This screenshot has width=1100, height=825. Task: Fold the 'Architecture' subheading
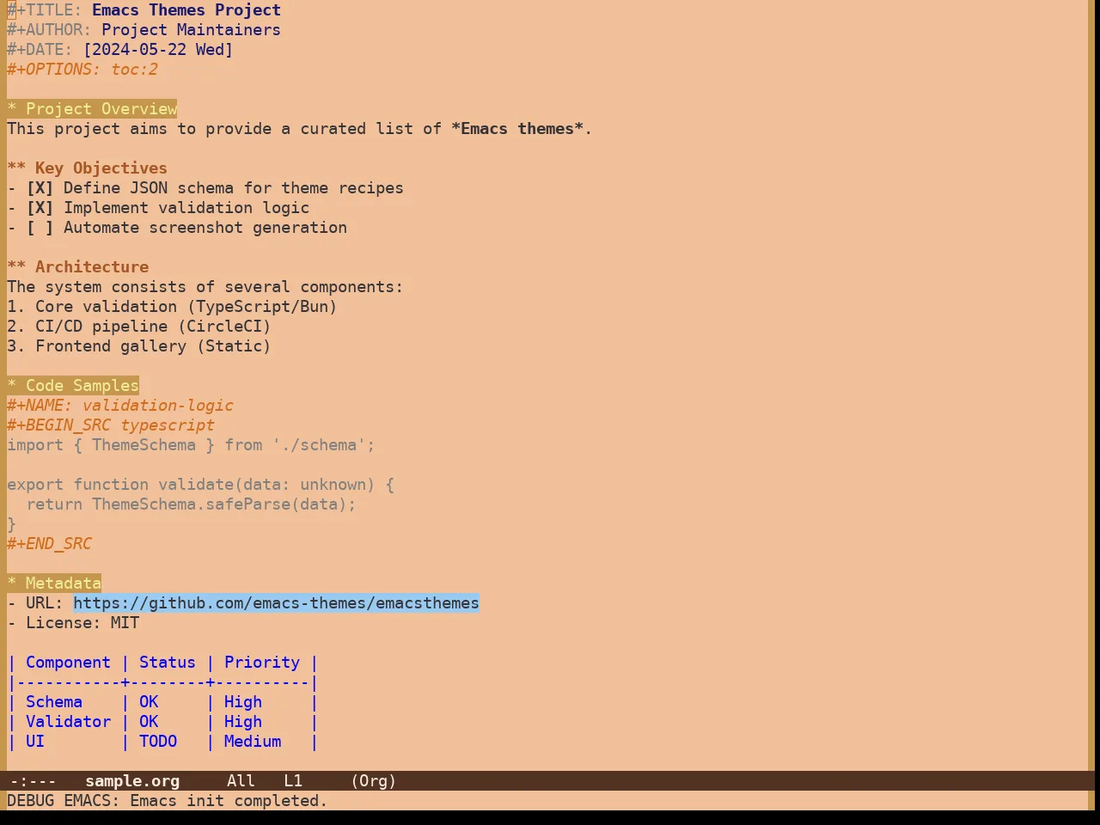point(77,267)
